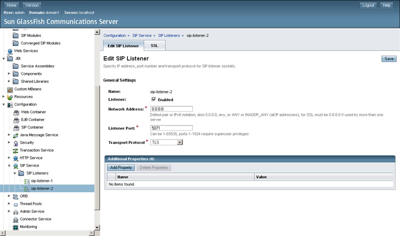Open the Transport Protocol dropdown
Image resolution: width=400 pixels, height=236 pixels.
tap(179, 142)
